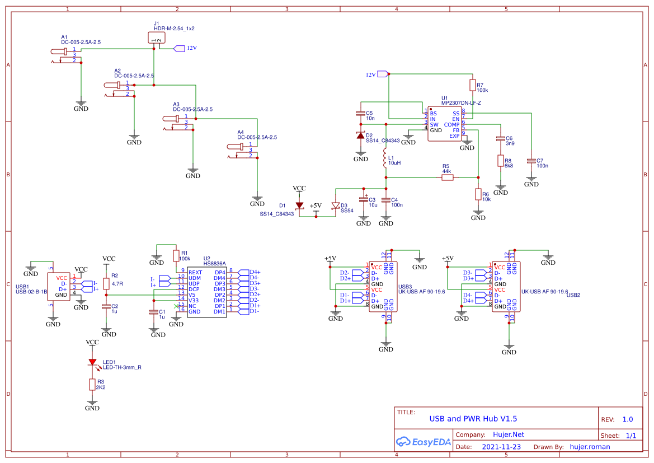Select the USB2 dual port connector body
Image resolution: width=654 pixels, height=463 pixels.
pos(506,287)
